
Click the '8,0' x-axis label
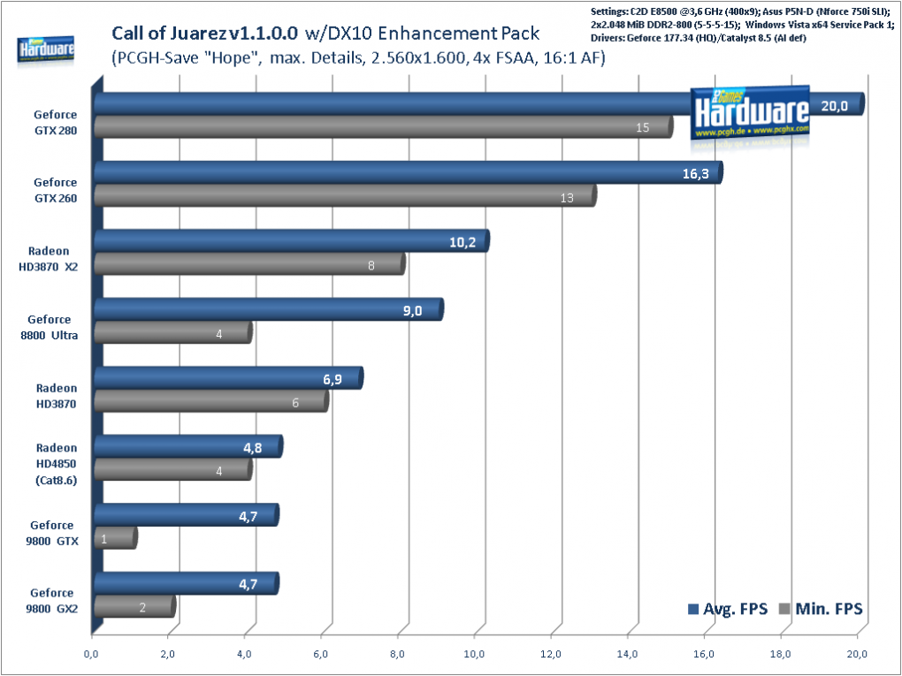pyautogui.click(x=397, y=654)
